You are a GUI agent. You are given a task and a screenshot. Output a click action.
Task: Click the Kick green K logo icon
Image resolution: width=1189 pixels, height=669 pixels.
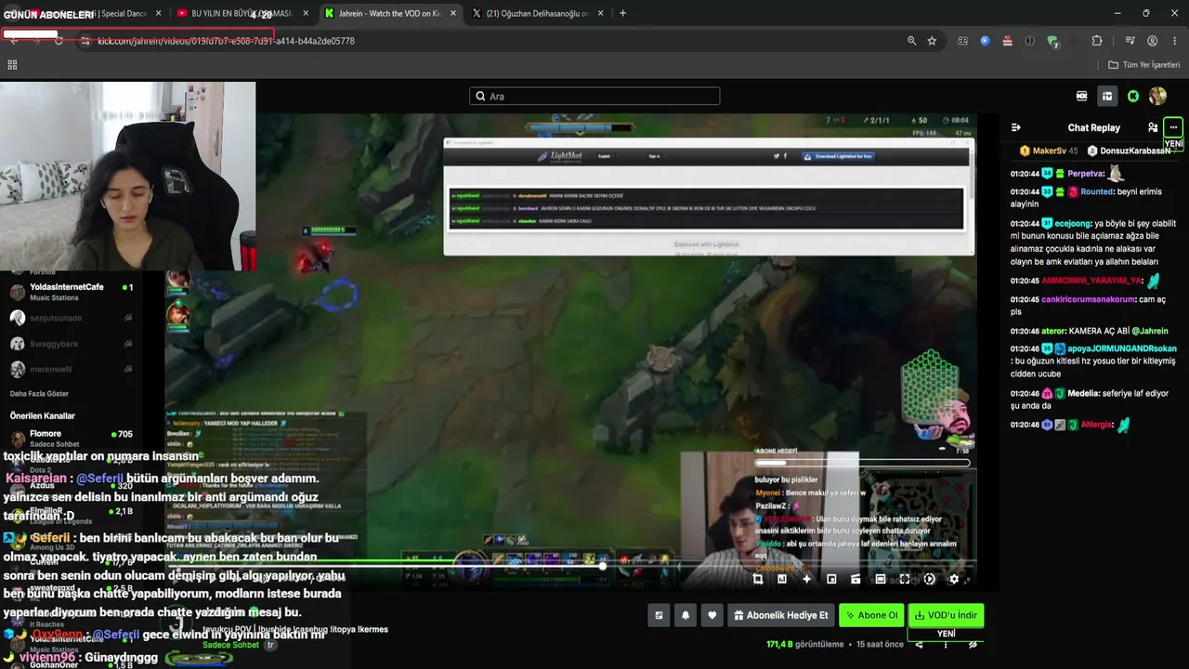(1133, 96)
